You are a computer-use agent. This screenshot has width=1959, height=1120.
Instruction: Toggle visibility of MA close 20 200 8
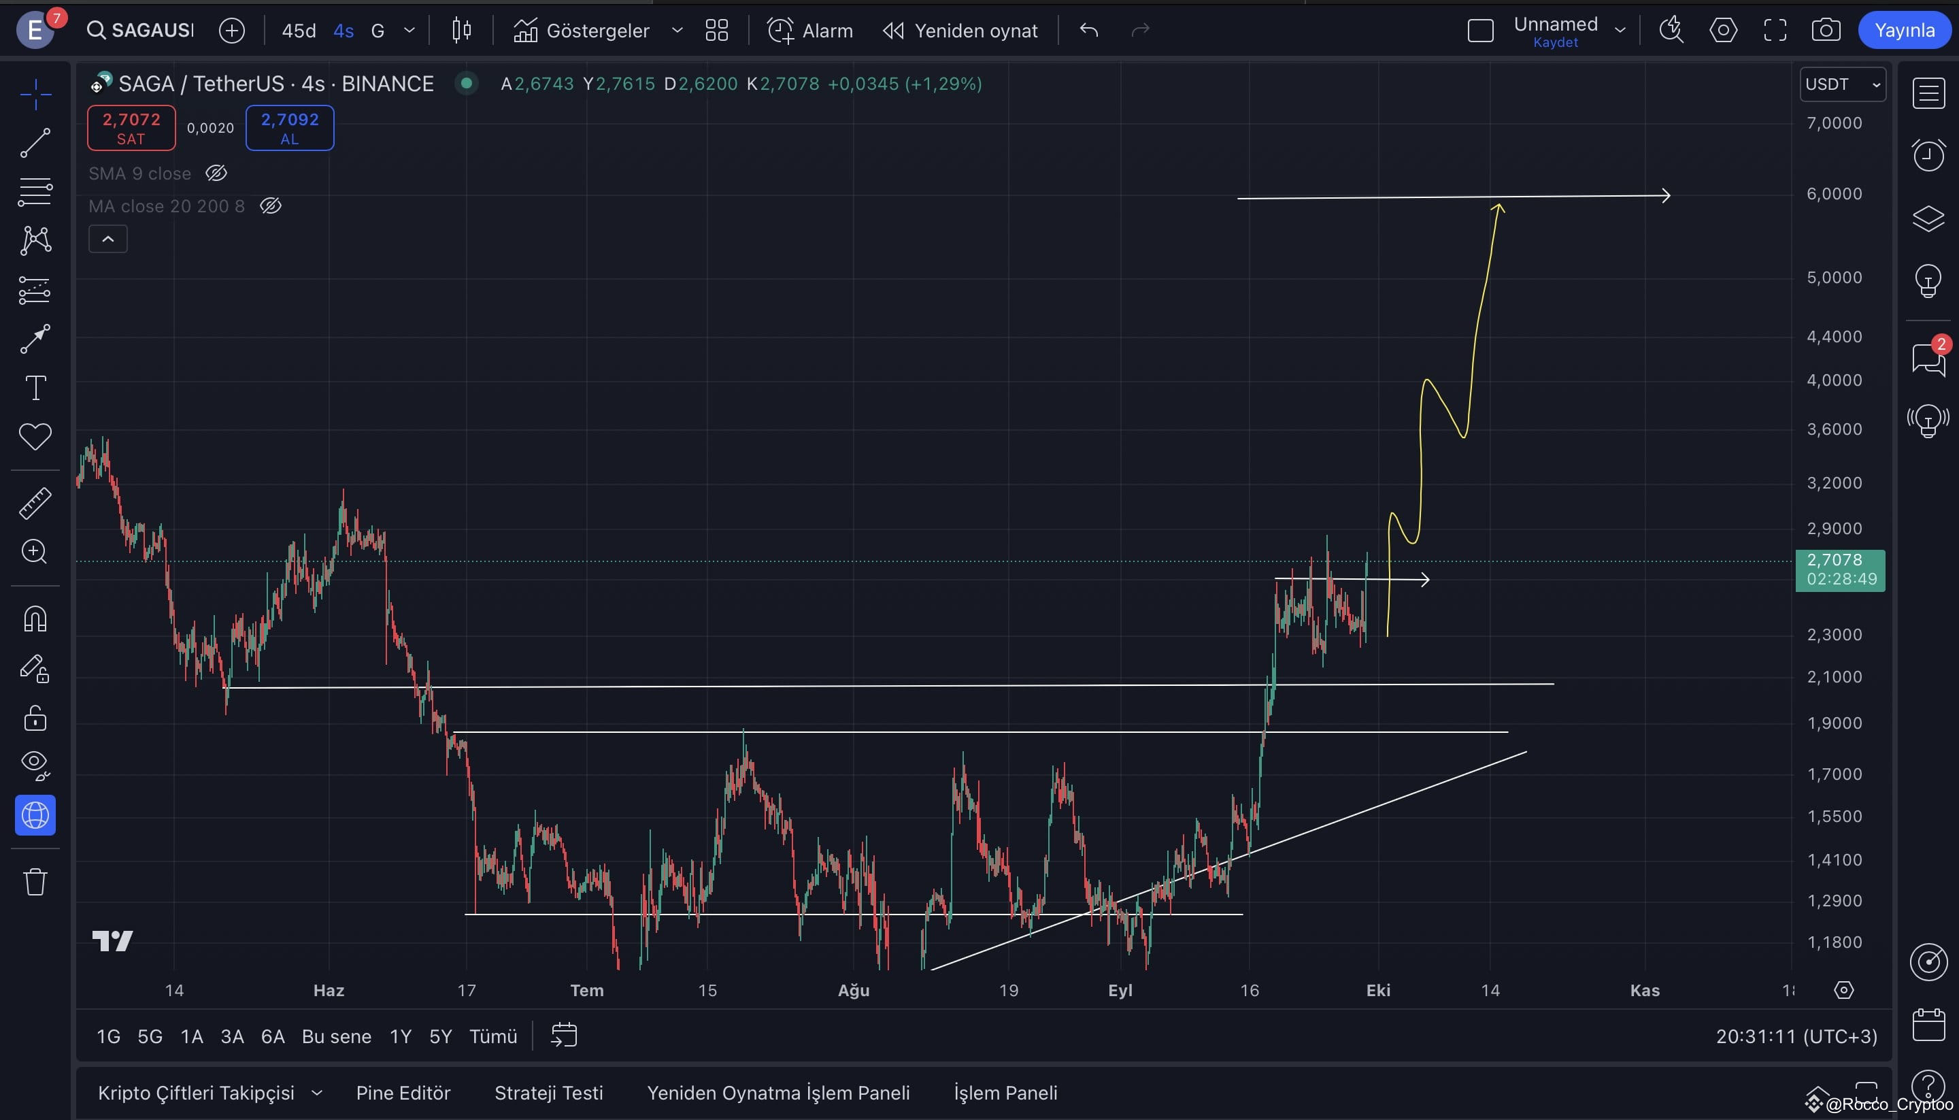271,205
